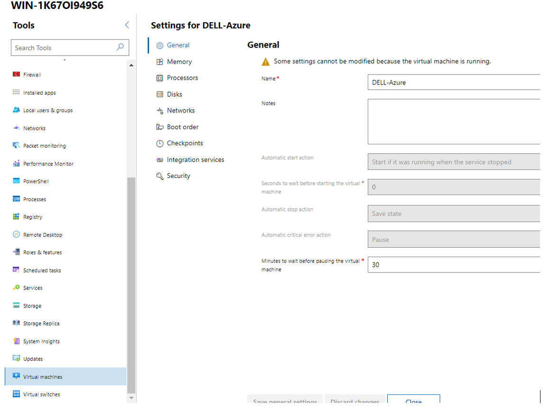Open the Automatic stop action dropdown

pos(454,214)
